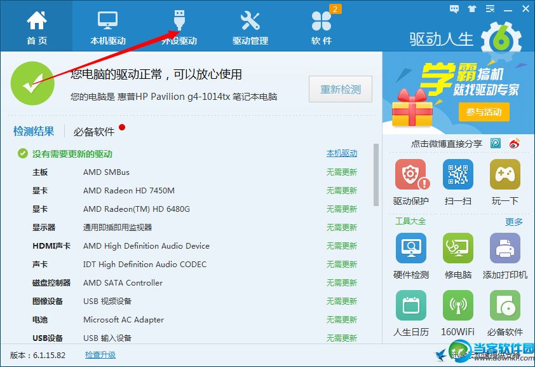
Task: Open the 软件 clover tab
Action: pos(322,27)
